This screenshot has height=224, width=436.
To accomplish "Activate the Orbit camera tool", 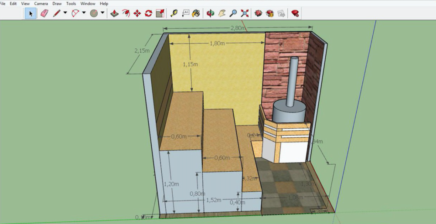I will coord(211,13).
